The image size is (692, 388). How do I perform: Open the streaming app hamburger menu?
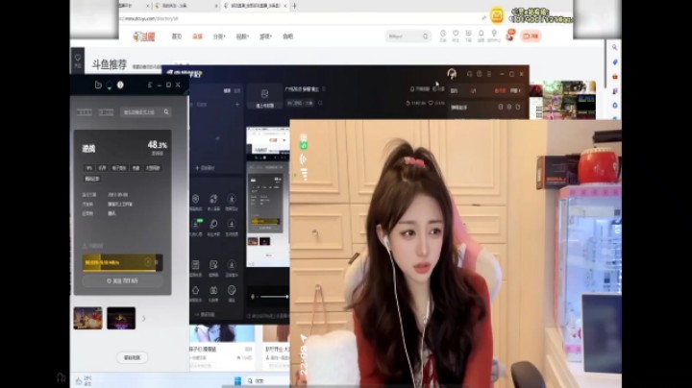[489, 74]
